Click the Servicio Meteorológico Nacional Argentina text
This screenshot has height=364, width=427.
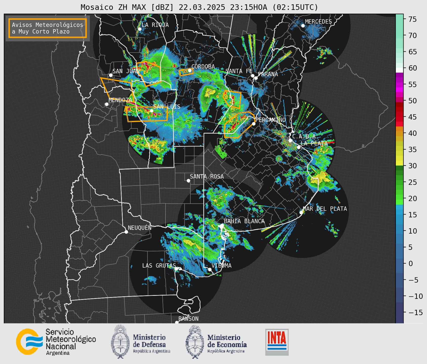(x=71, y=342)
